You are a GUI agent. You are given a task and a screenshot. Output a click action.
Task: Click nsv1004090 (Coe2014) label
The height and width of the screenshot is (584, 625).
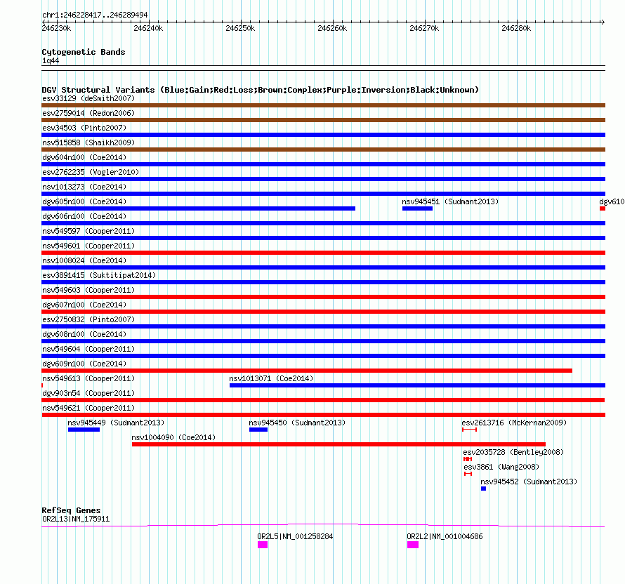173,437
